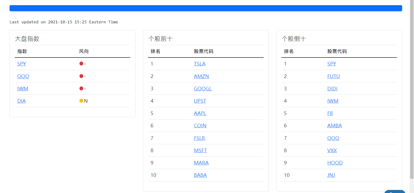Click the blue progress bar at the top
Image resolution: width=414 pixels, height=193 pixels.
pos(206,8)
